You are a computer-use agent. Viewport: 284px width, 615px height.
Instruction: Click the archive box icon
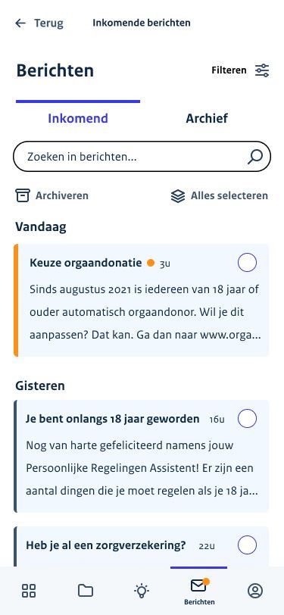[x=23, y=195]
